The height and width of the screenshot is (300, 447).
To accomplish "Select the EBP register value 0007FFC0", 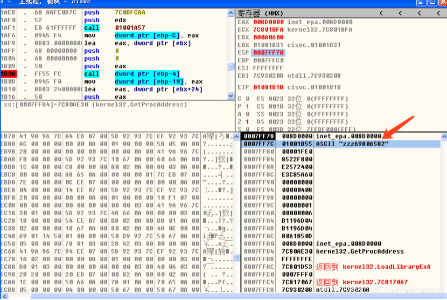I will (268, 60).
